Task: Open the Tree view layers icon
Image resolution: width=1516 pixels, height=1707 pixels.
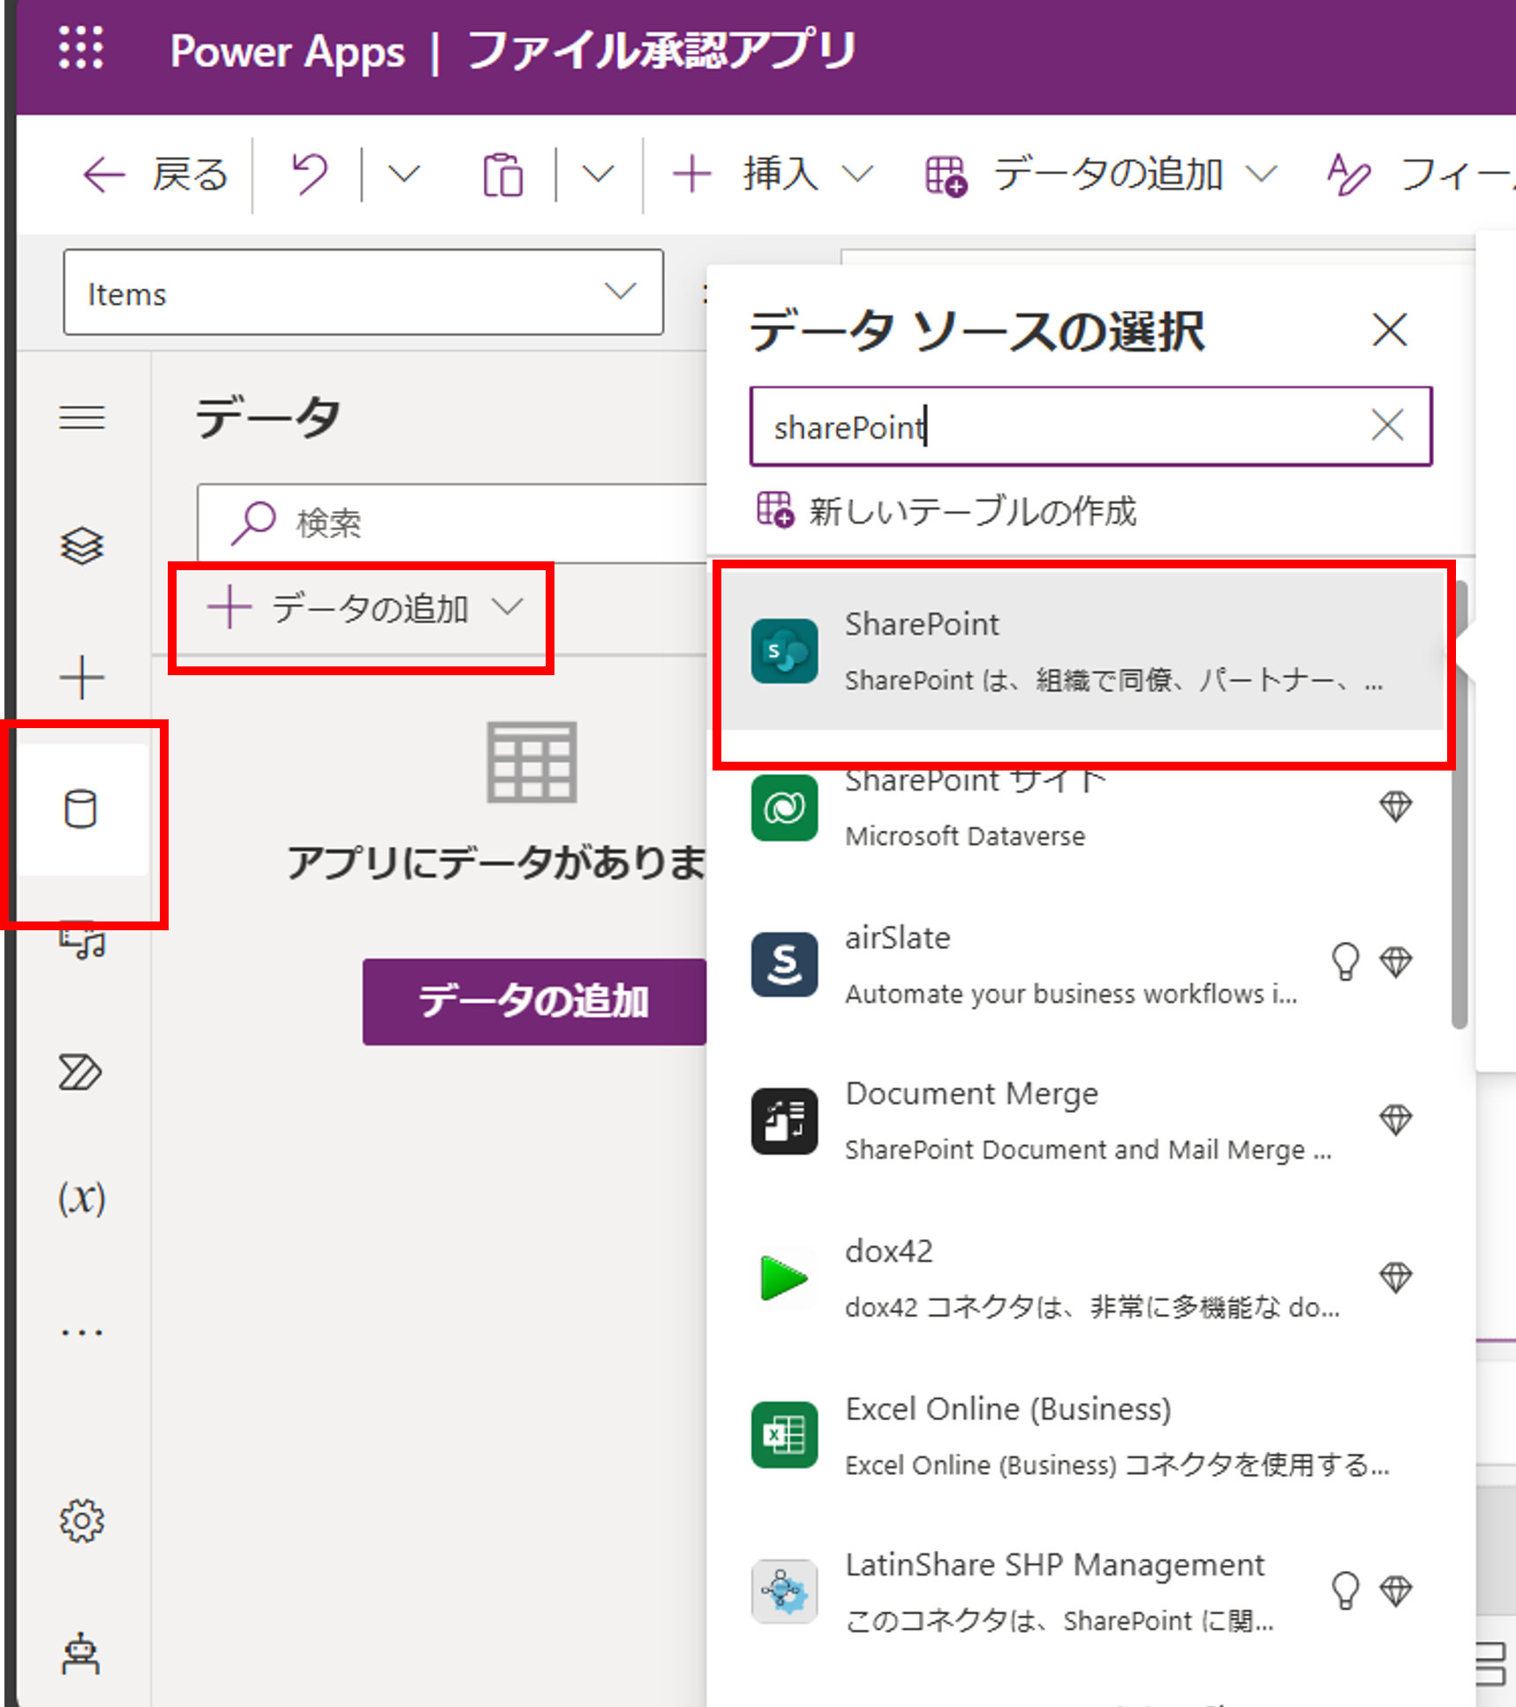Action: (x=82, y=545)
